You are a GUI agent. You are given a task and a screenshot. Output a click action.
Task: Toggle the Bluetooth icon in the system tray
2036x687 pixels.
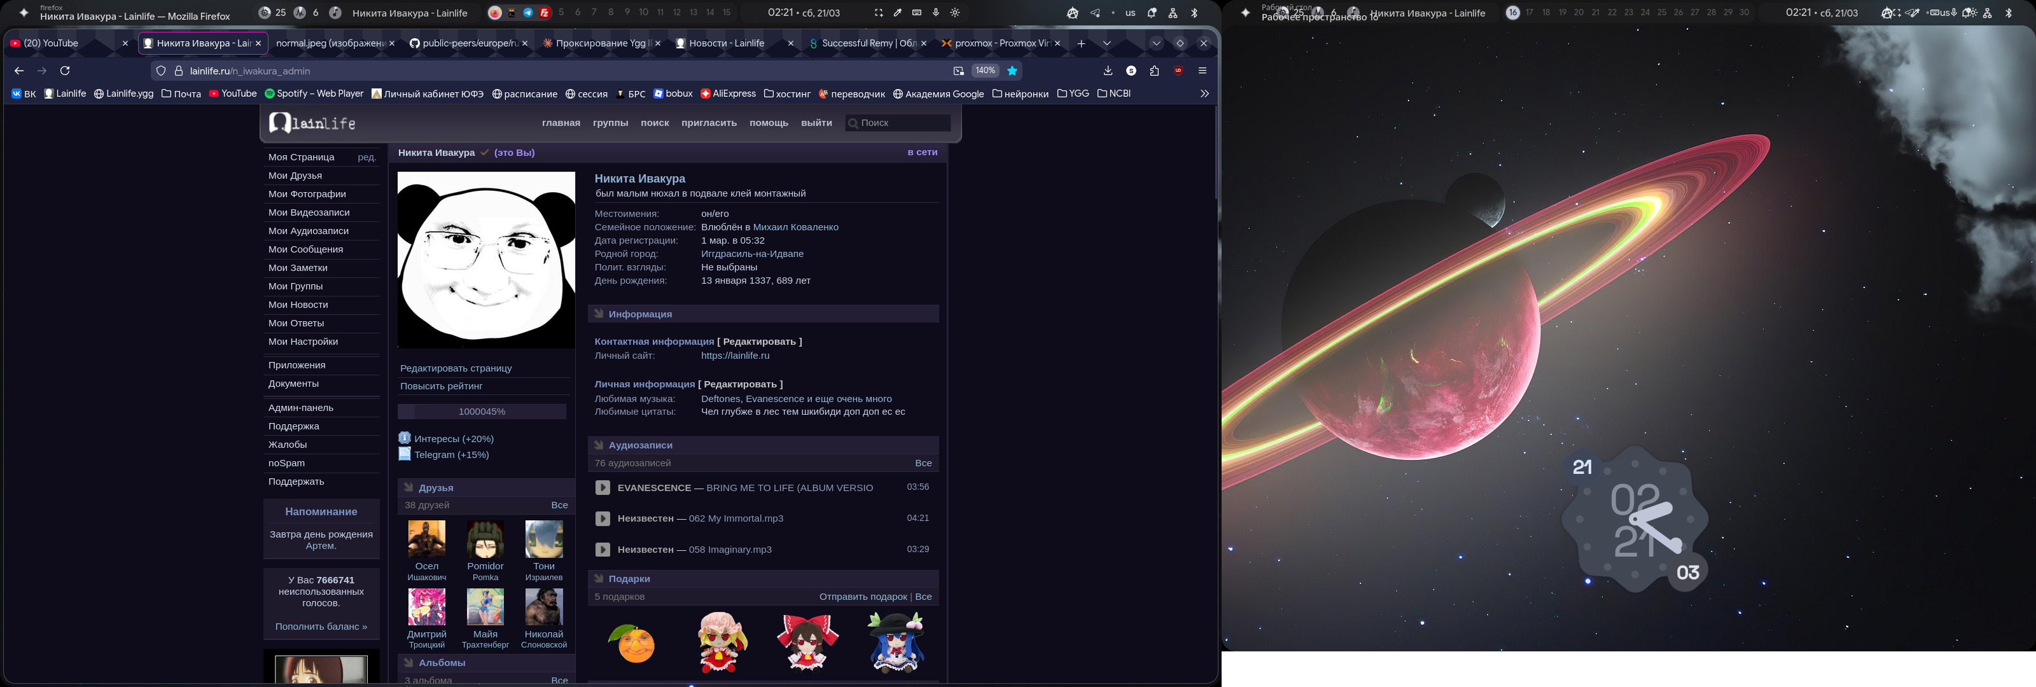point(1194,13)
